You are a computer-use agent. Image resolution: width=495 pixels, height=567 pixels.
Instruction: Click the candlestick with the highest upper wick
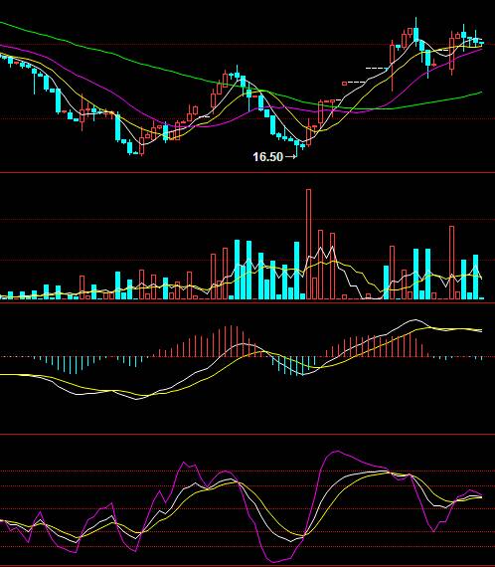(x=416, y=31)
